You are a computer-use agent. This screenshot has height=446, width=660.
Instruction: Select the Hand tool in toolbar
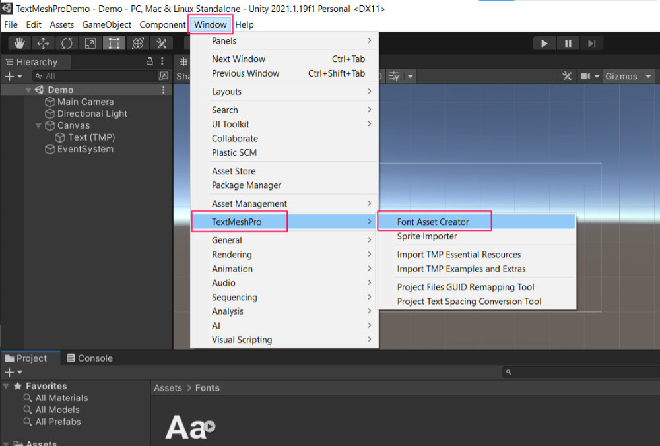pyautogui.click(x=19, y=44)
